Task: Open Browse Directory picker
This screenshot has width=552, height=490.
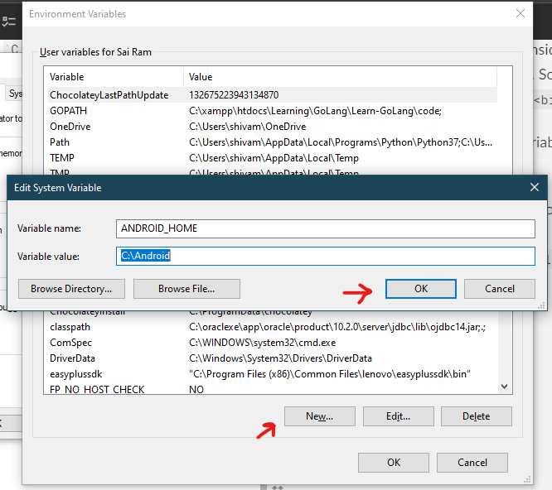Action: 71,289
